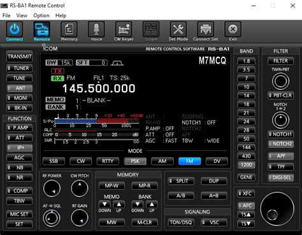302x235 pixels.
Task: Select the 7 band button
Action: (246, 78)
